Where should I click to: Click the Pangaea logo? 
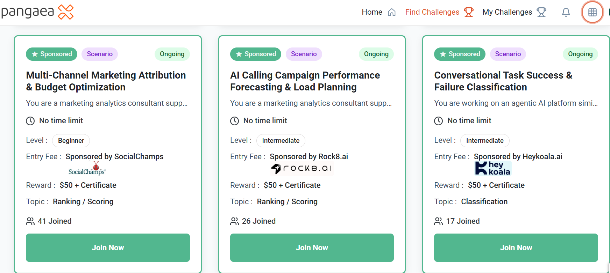click(x=37, y=12)
